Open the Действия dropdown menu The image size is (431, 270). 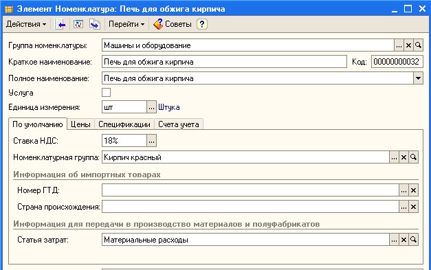[26, 24]
